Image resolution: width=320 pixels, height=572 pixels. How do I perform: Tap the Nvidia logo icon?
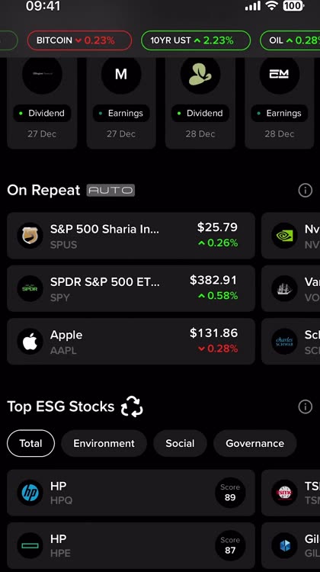(x=284, y=236)
